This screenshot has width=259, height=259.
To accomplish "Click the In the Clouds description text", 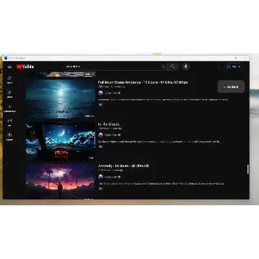I will point(159,142).
